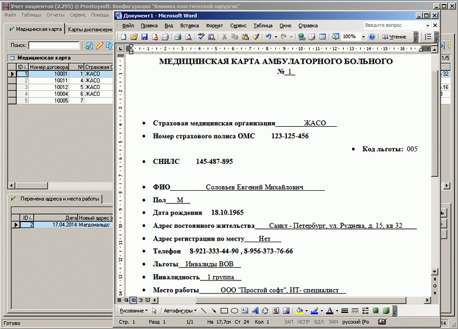This screenshot has height=329, width=458.
Task: Switch to the Медицинская карта tab
Action: 34,29
